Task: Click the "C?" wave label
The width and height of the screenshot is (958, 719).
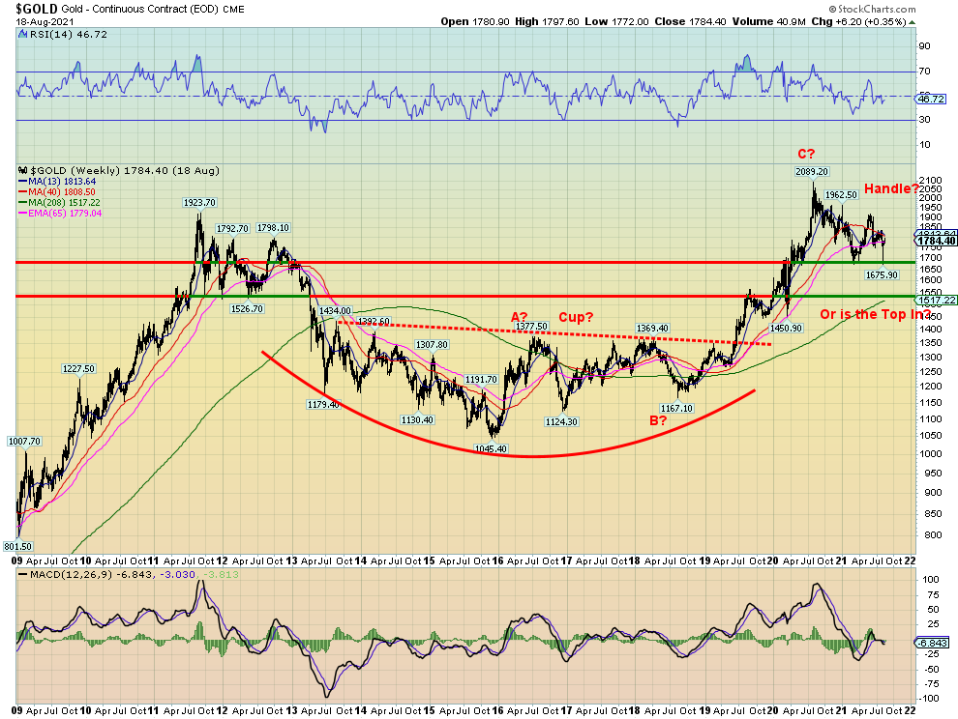Action: (x=805, y=155)
